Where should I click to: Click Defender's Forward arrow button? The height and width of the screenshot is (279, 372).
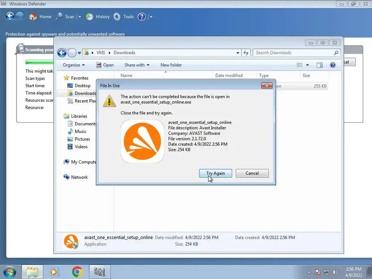[20, 16]
